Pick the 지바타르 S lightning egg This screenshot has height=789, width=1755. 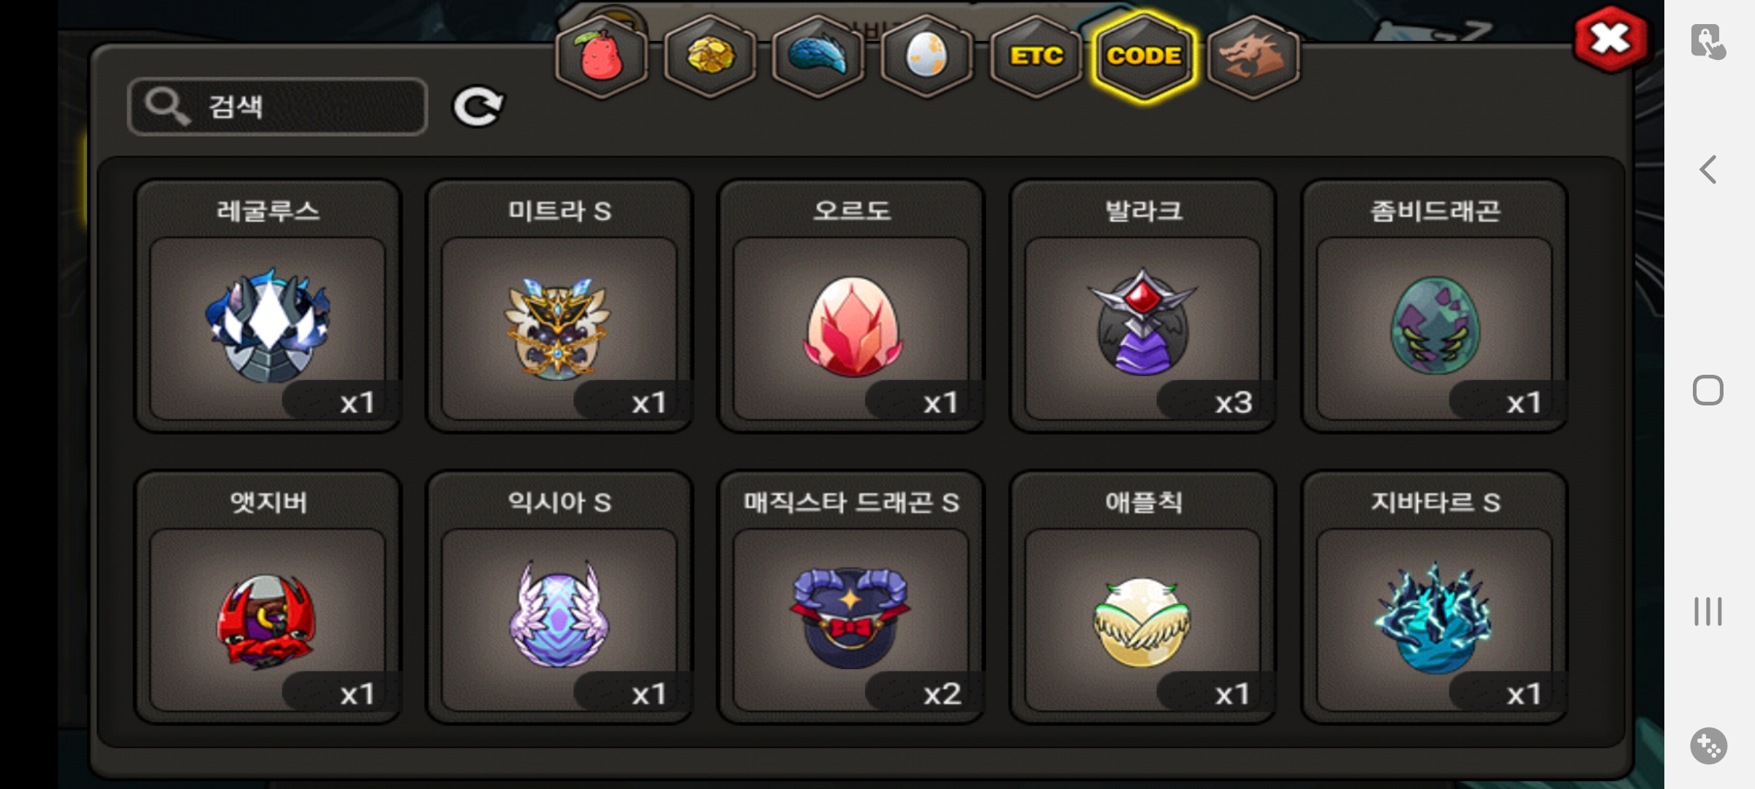click(1435, 598)
